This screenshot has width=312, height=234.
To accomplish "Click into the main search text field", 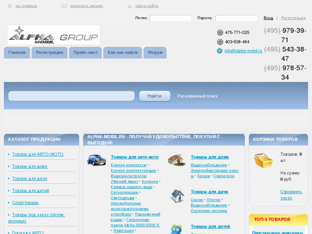I will [x=71, y=96].
